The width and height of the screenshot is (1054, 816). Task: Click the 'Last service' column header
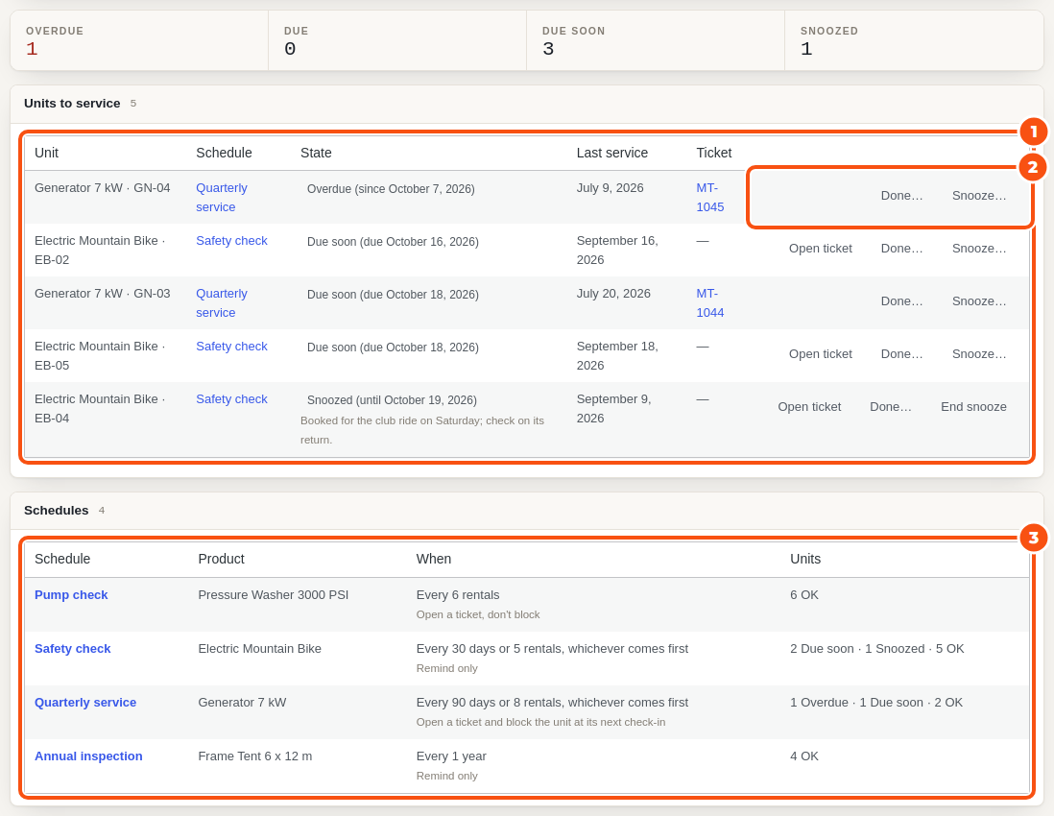pos(611,154)
